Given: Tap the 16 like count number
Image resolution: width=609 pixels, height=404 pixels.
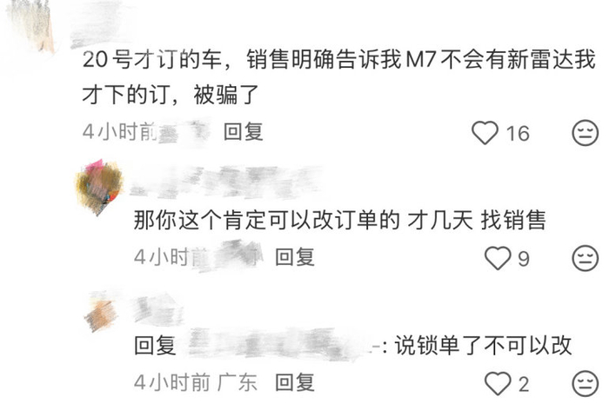Looking at the screenshot, I should [x=518, y=134].
